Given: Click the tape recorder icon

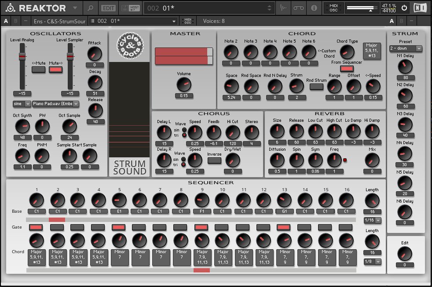Looking at the screenshot, I should [299, 8].
